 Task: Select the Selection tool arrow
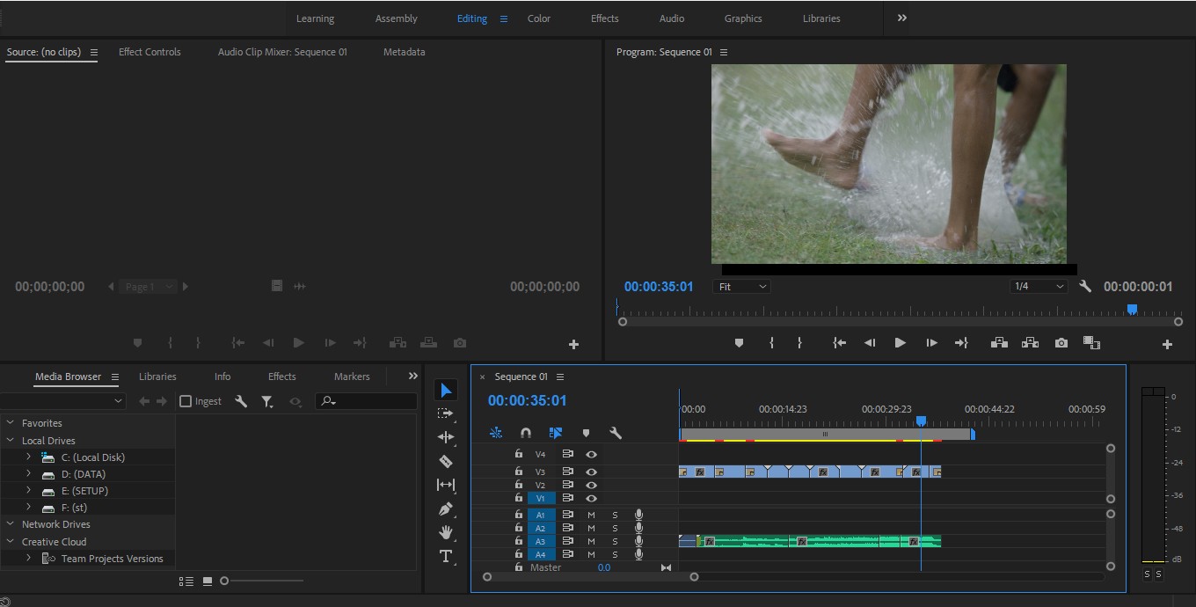tap(446, 391)
